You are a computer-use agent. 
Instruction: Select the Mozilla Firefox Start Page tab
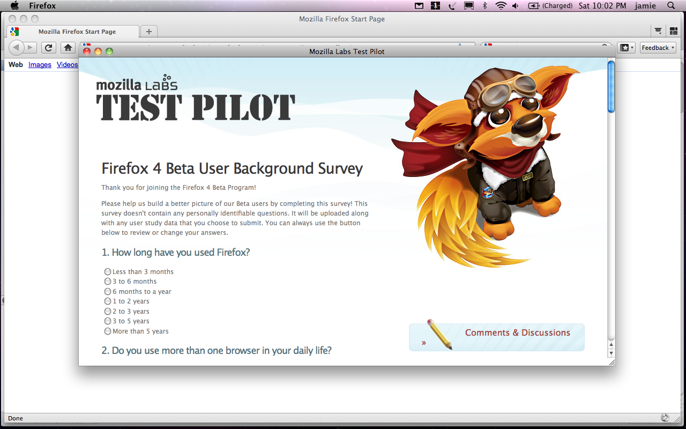coord(73,32)
